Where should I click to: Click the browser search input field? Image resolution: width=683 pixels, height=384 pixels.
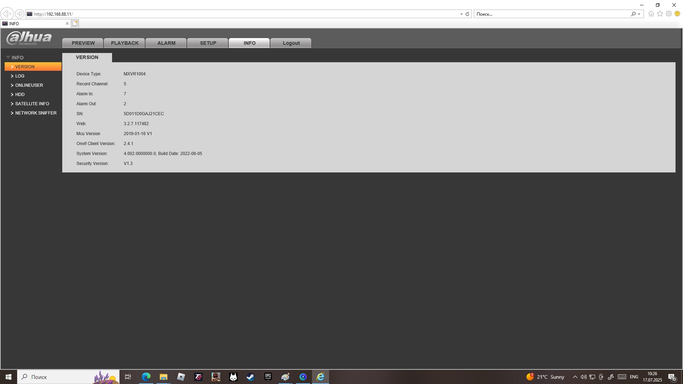(x=551, y=14)
